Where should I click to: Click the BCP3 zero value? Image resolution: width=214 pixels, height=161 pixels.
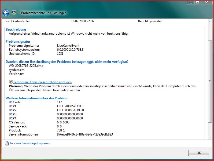(70, 114)
